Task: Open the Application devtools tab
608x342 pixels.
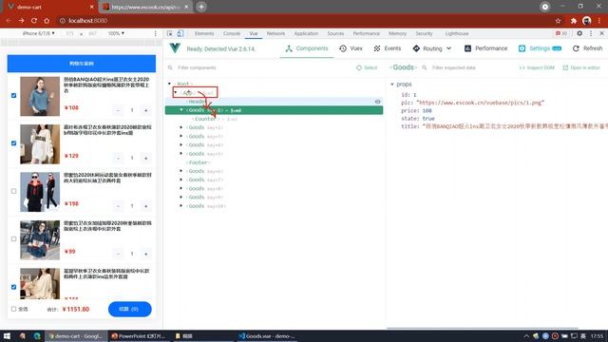Action: 306,34
